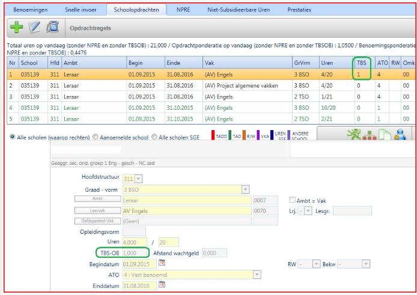417x295 pixels.
Task: Click the Einddatum 31.08.2016 field
Action: pos(139,286)
